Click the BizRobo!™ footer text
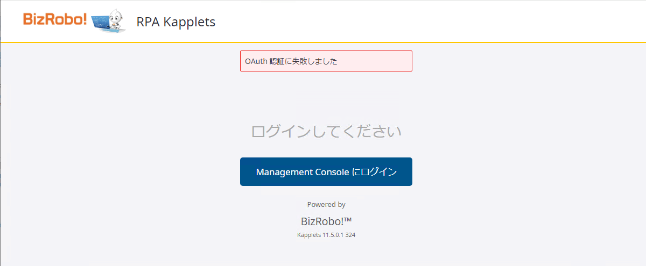The height and width of the screenshot is (266, 646). coord(326,221)
